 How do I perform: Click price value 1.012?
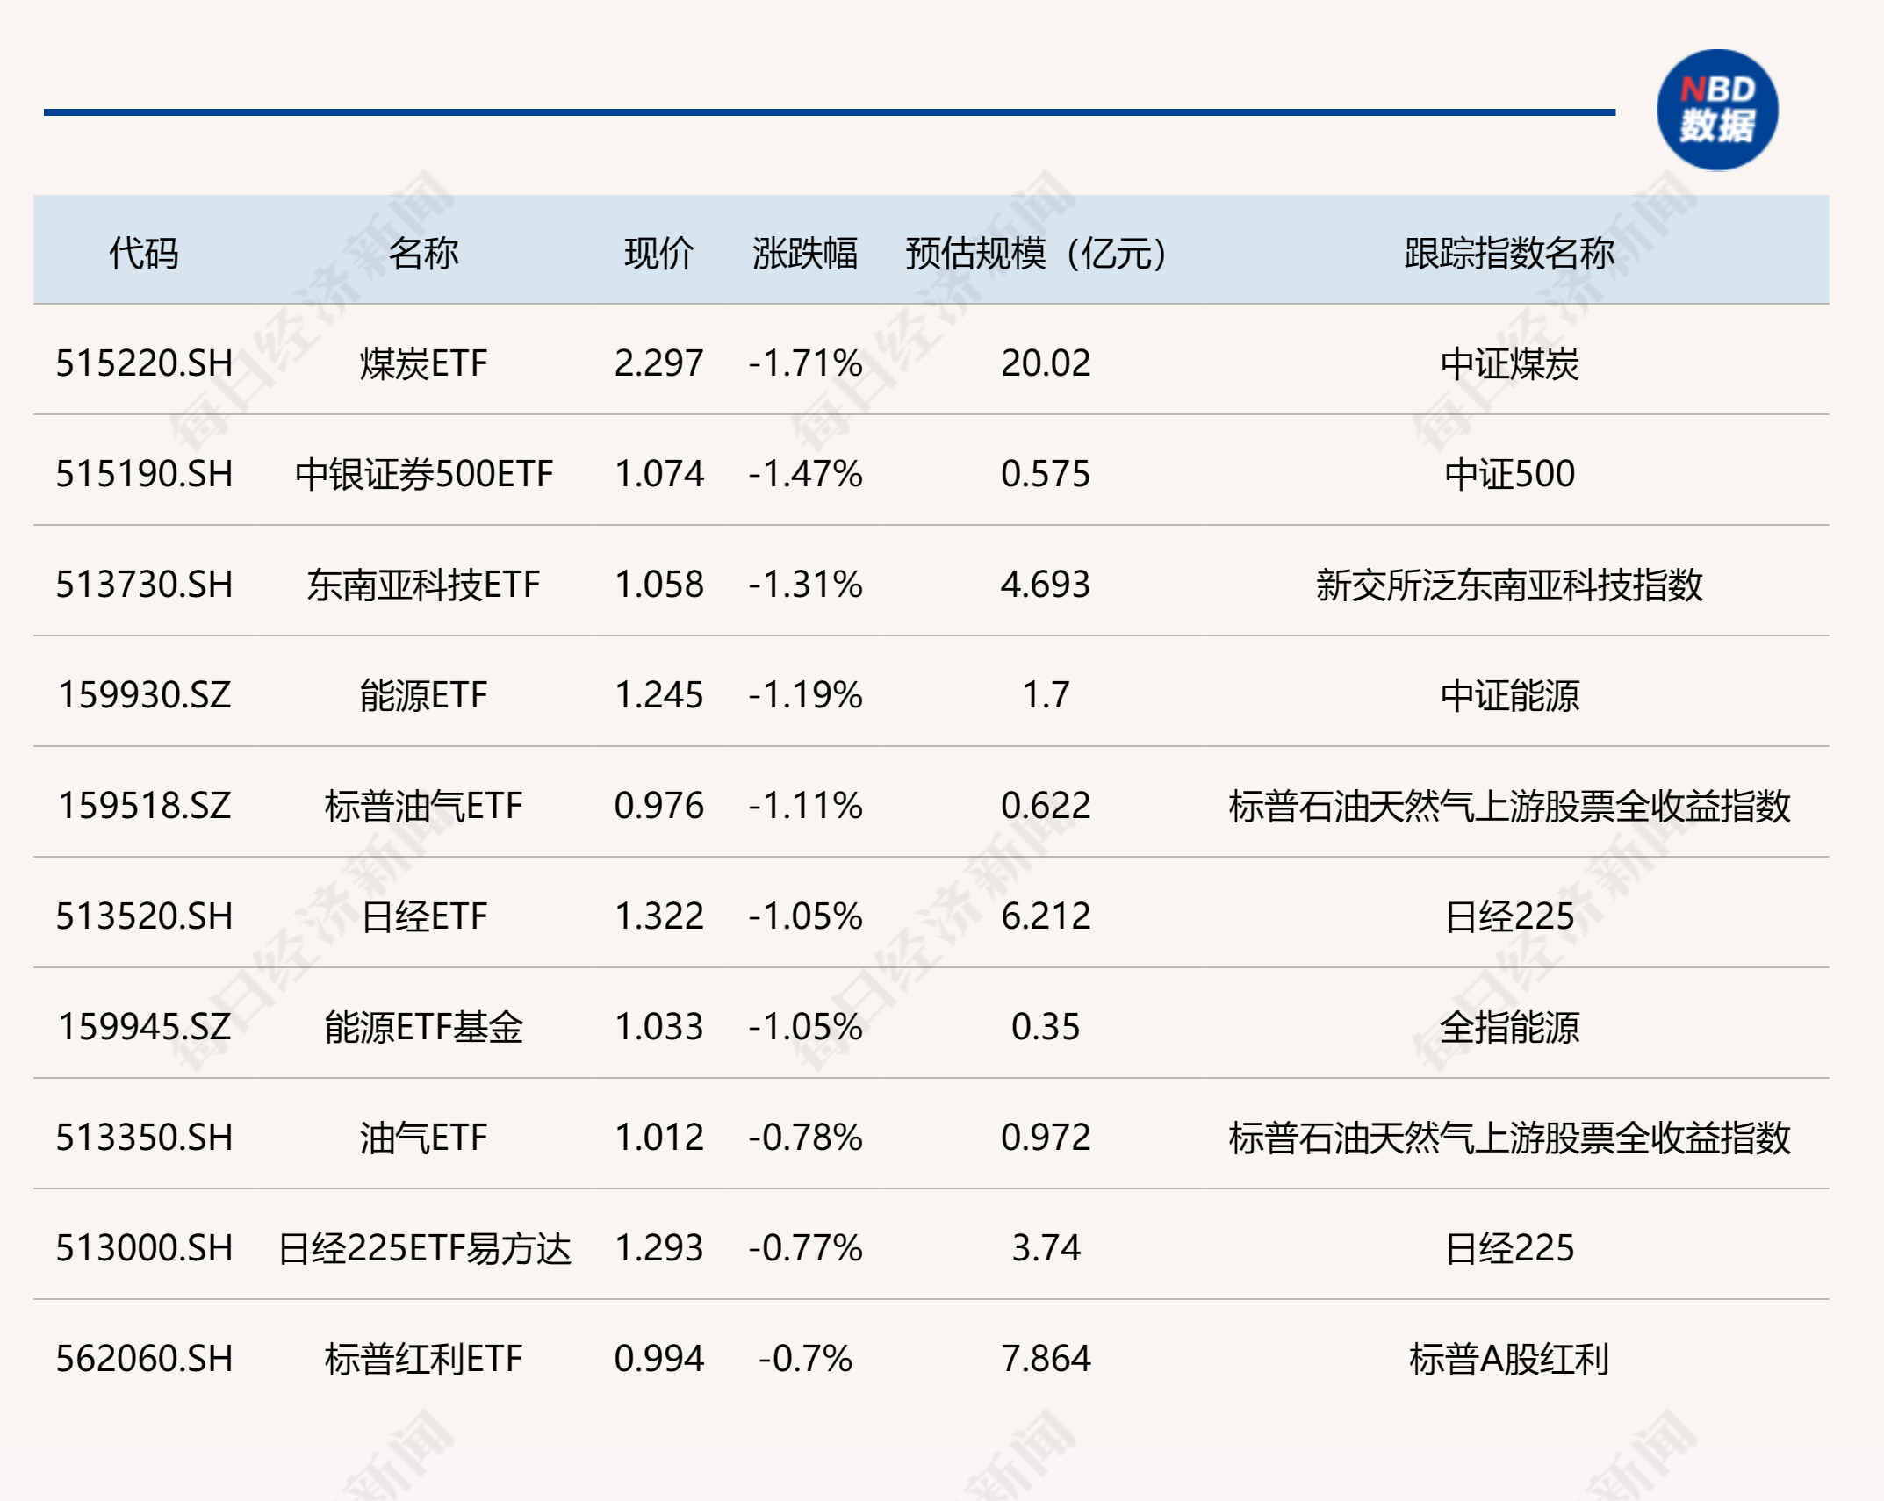pos(658,1138)
